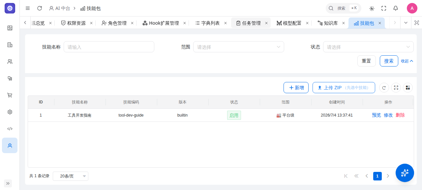Image resolution: width=422 pixels, height=190 pixels.
Task: Open the search box with the K shortcut
Action: click(x=344, y=8)
